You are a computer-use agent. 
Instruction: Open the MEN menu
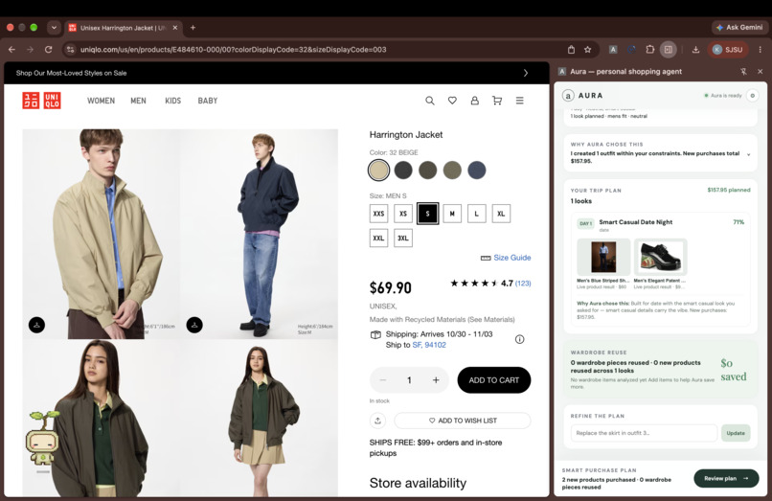point(138,101)
